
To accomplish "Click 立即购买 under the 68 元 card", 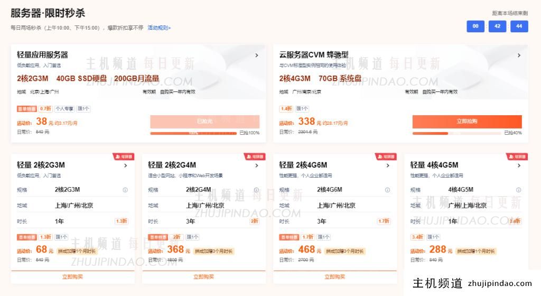I will click(72, 276).
